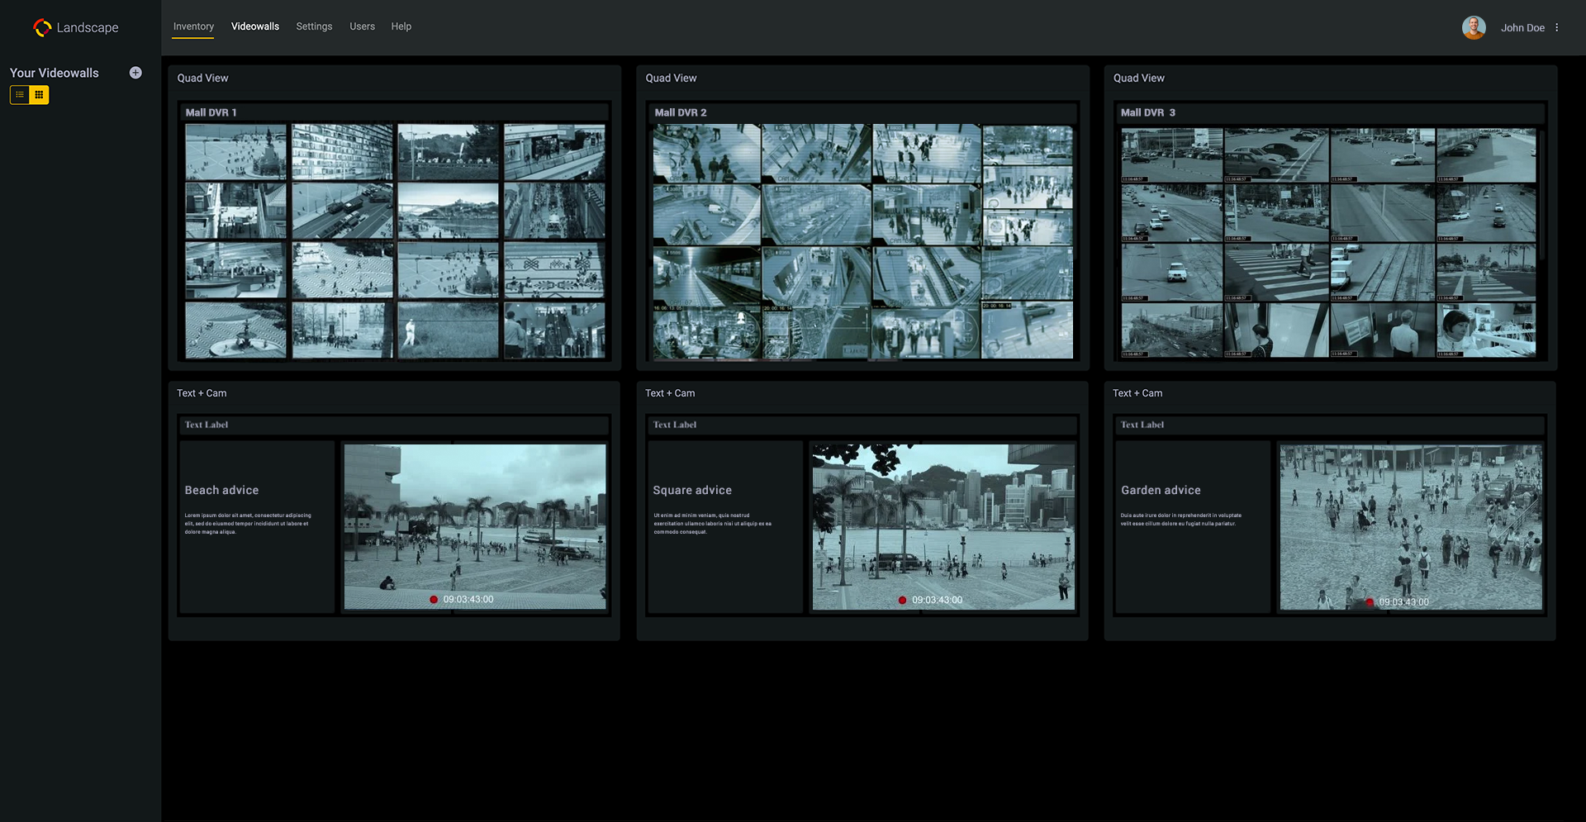The height and width of the screenshot is (822, 1586).
Task: Click Text Label header above Beach advice
Action: point(207,425)
